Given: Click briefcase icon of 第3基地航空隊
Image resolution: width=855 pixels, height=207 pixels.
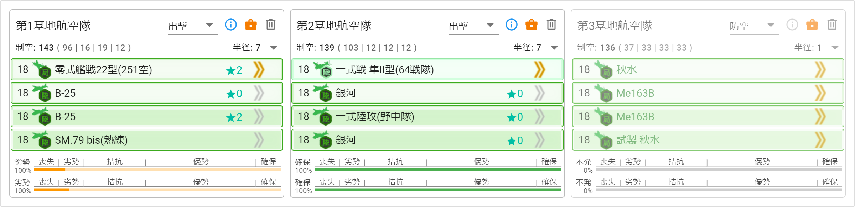Looking at the screenshot, I should (x=812, y=25).
